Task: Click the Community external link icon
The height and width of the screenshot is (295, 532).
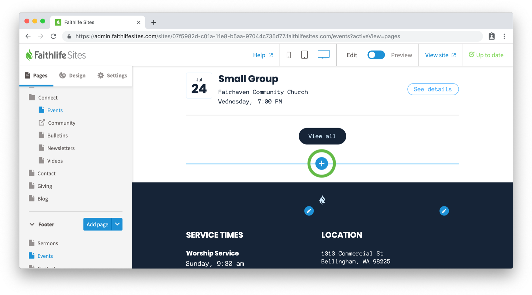Action: click(x=42, y=122)
